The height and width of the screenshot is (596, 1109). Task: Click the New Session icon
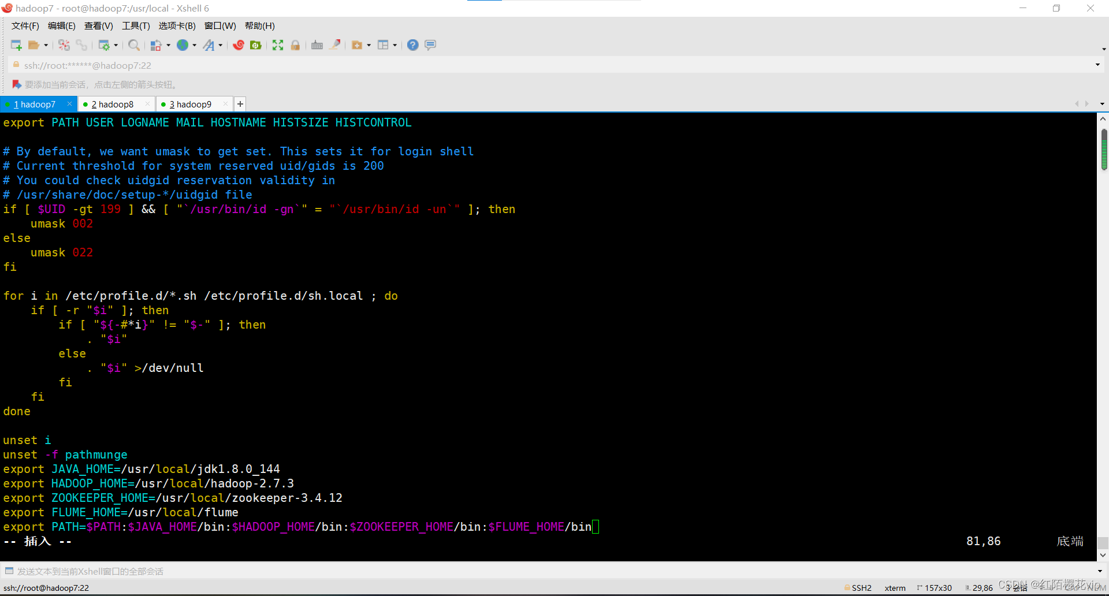16,45
